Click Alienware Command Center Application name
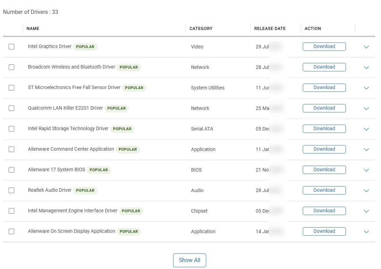The width and height of the screenshot is (381, 269). [71, 149]
